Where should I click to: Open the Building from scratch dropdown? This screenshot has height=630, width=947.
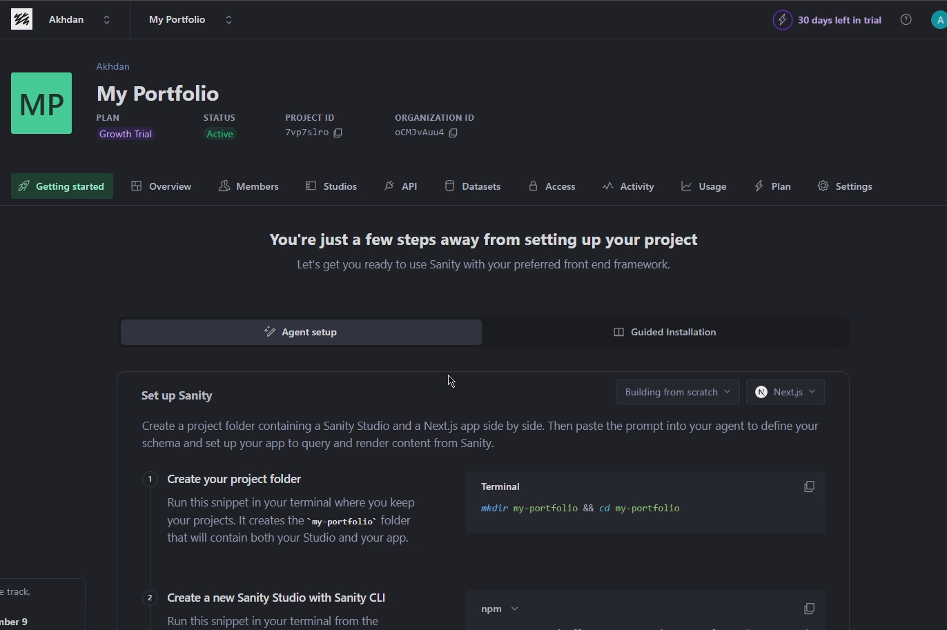pyautogui.click(x=677, y=392)
